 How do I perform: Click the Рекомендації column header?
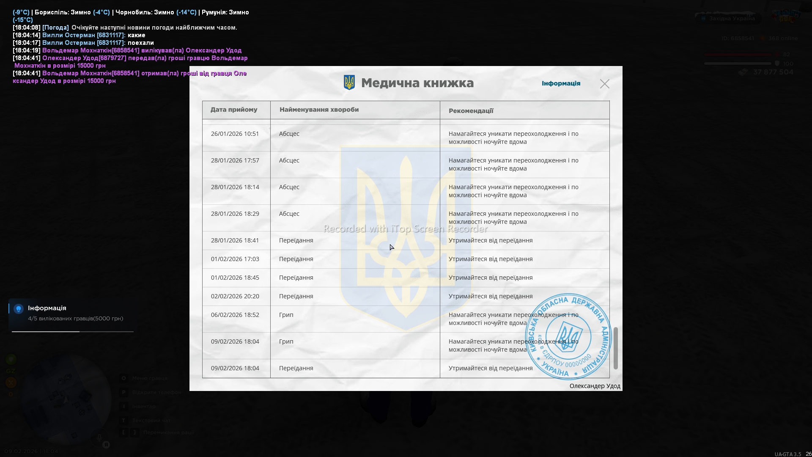point(471,111)
